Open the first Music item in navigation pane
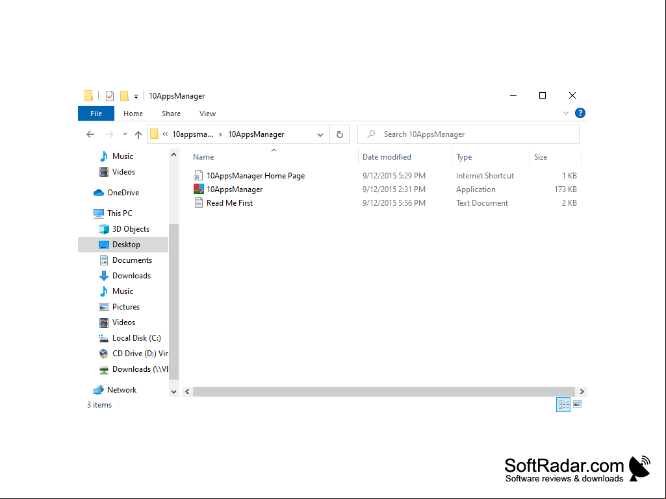This screenshot has width=666, height=499. point(123,156)
